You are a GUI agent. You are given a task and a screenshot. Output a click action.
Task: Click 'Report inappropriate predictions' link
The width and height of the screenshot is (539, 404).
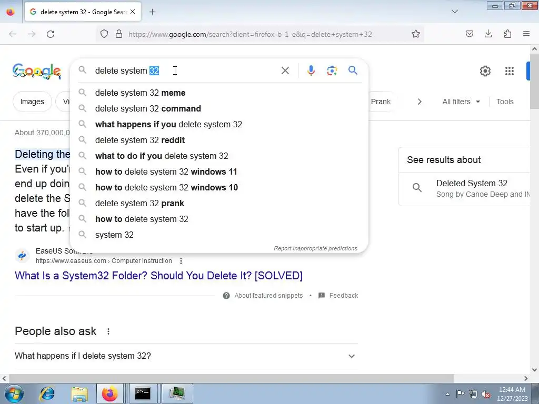click(316, 248)
